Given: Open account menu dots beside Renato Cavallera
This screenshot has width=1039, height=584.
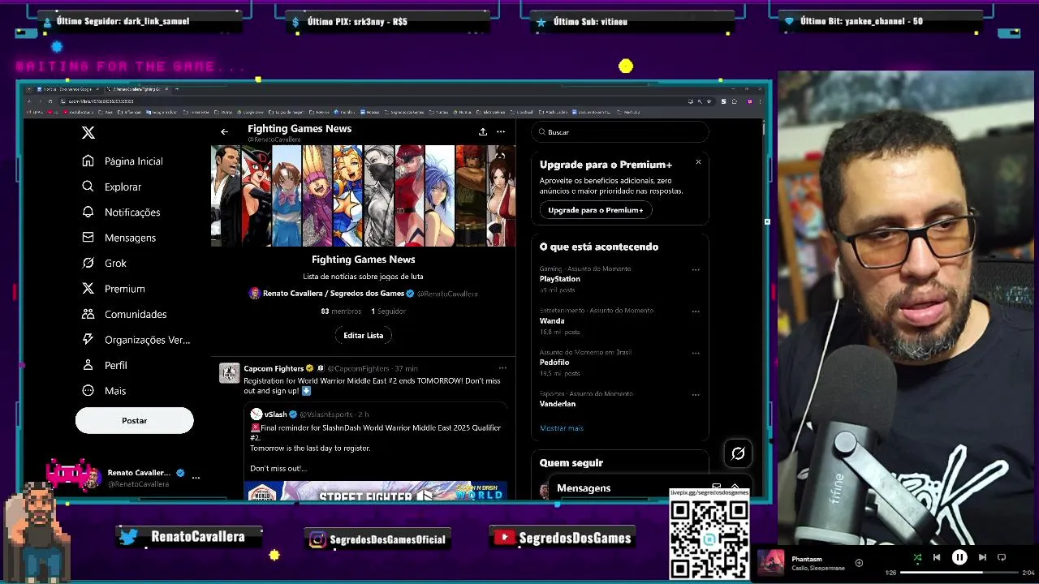Looking at the screenshot, I should coord(196,478).
